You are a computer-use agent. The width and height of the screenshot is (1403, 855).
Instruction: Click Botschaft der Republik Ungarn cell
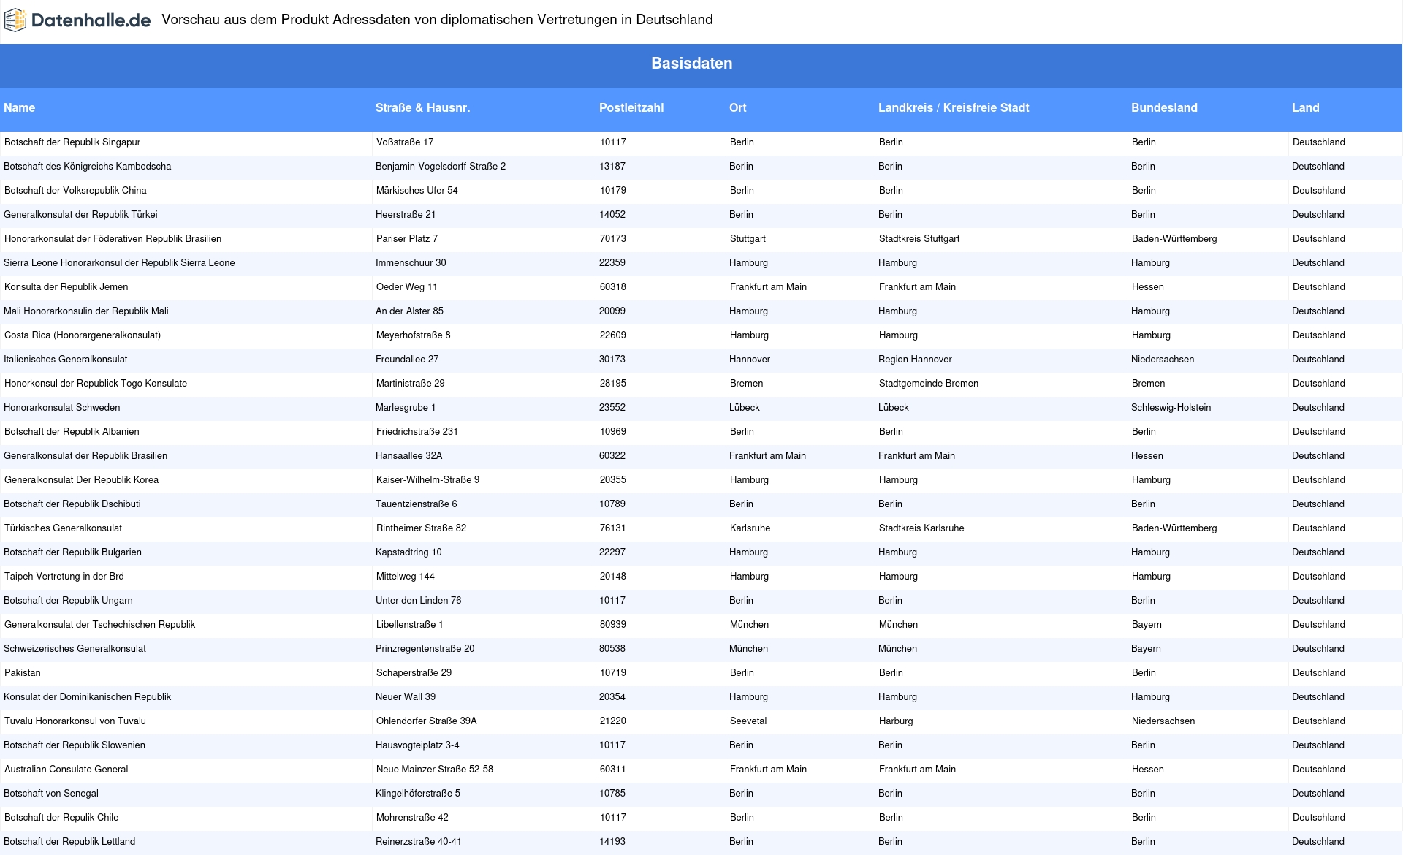coord(69,600)
